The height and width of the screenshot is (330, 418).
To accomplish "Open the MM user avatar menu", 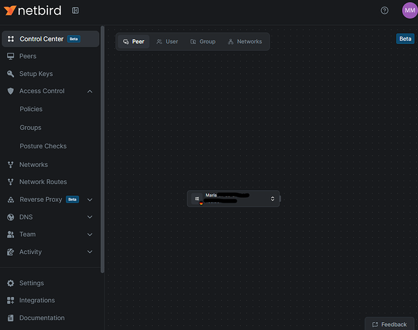I will point(409,11).
